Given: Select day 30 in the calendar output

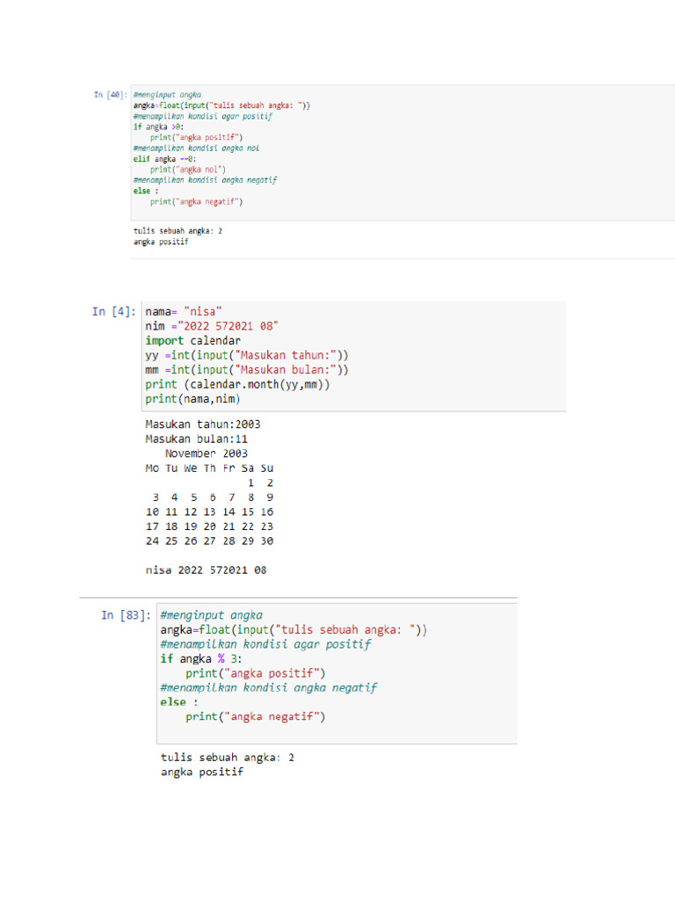Looking at the screenshot, I should click(x=267, y=541).
